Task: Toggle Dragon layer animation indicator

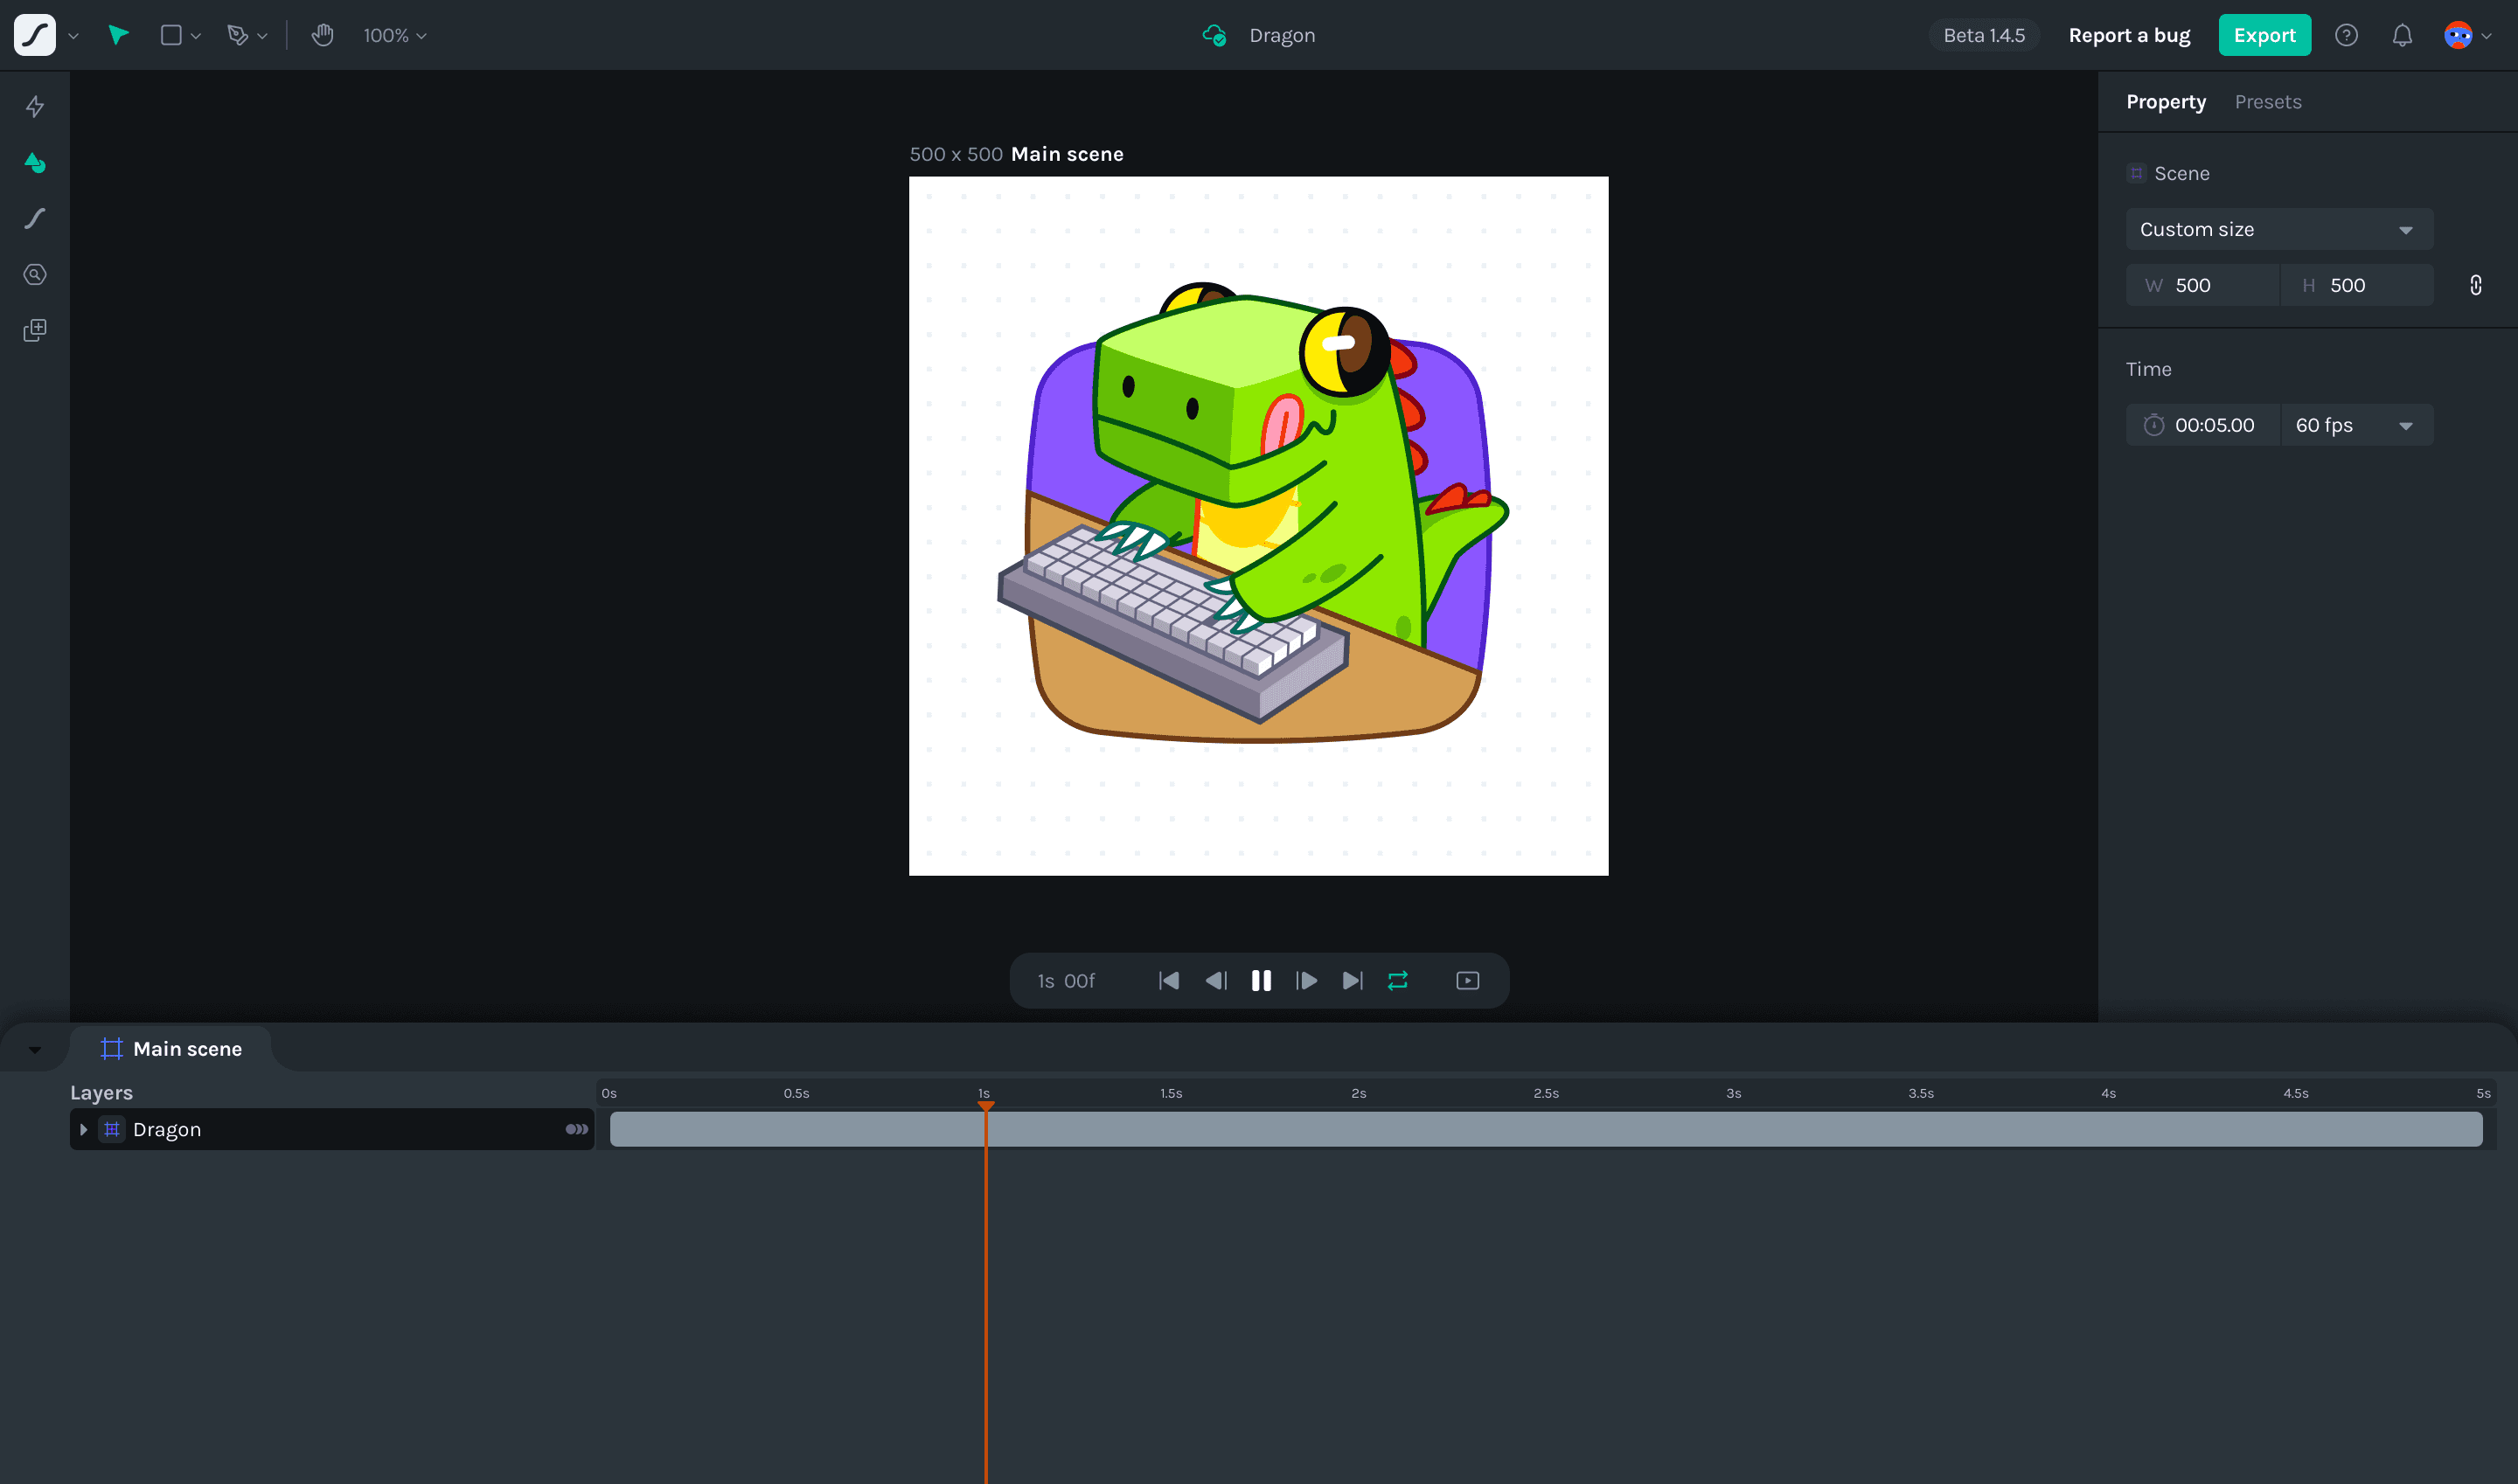Action: 576,1129
